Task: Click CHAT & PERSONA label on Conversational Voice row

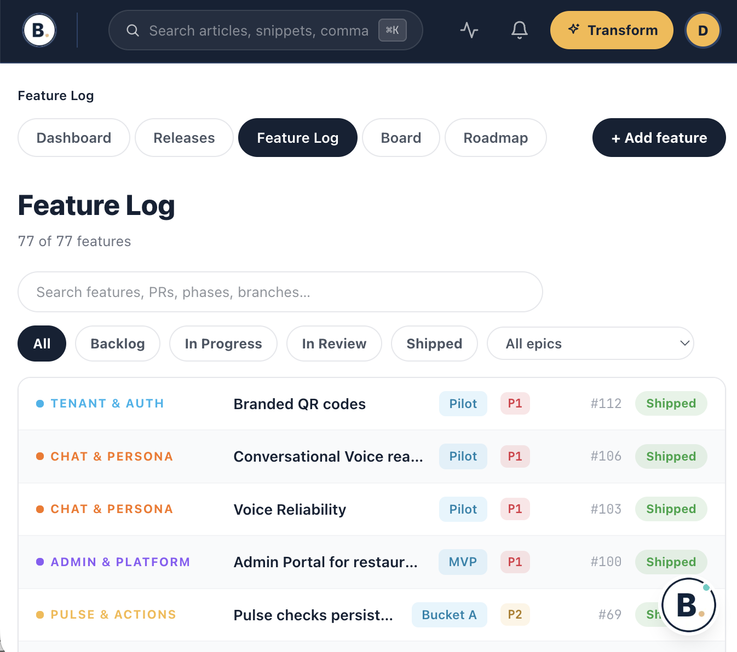Action: (112, 457)
